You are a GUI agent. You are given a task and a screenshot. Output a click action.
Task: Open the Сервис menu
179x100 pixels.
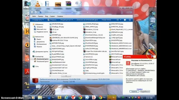point(52,16)
